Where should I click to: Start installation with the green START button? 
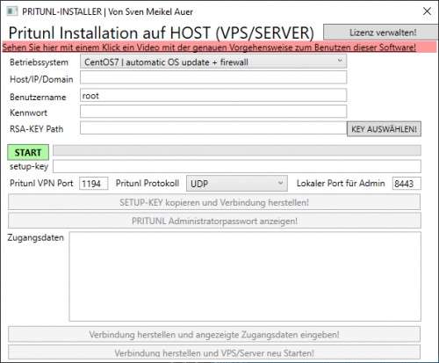click(x=28, y=152)
